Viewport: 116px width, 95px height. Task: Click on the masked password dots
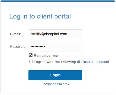click(x=38, y=47)
